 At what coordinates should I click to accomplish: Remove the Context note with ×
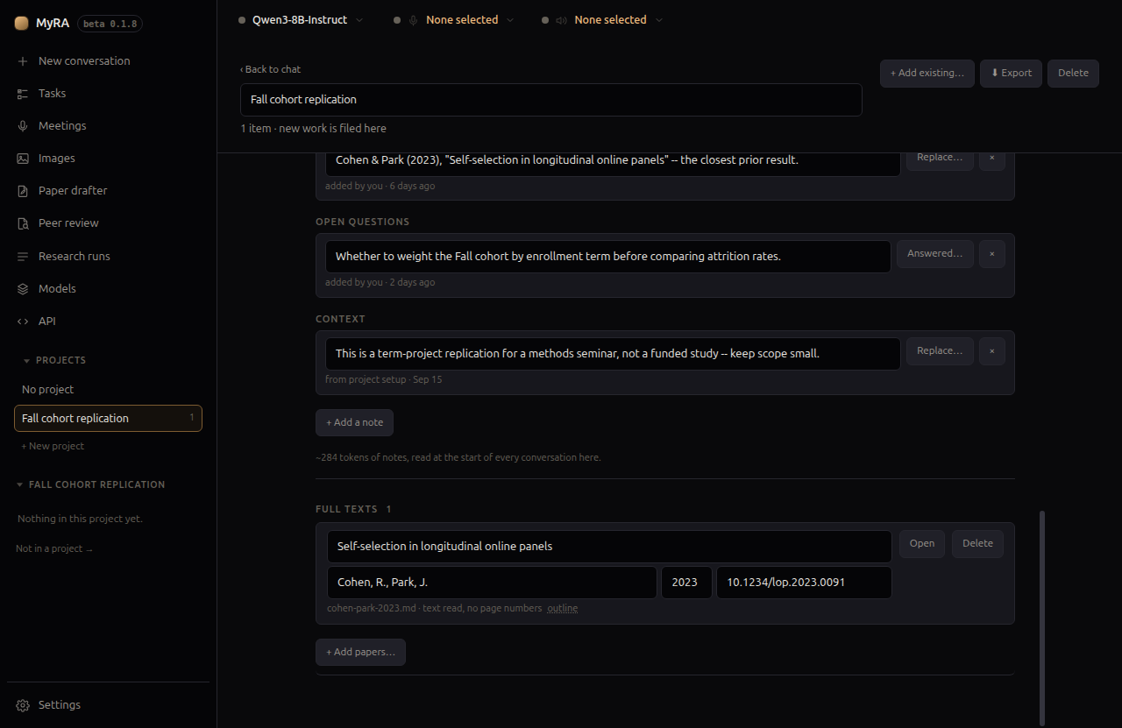pos(992,351)
